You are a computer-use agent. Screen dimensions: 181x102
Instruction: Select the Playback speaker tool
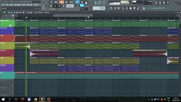(31, 12)
